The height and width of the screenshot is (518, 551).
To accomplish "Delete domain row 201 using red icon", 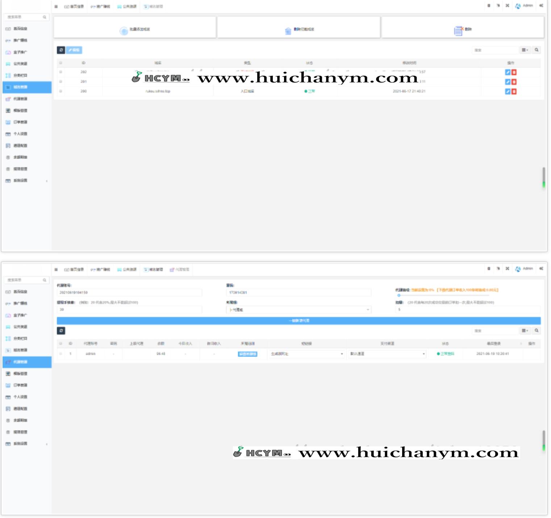I will pyautogui.click(x=514, y=82).
